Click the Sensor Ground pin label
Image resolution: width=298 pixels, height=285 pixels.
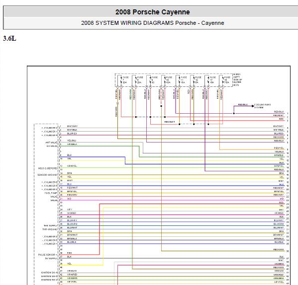[47, 175]
